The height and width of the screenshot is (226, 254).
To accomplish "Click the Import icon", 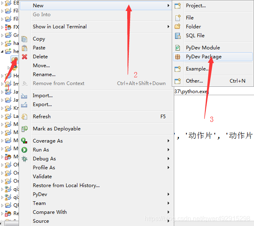I will pos(24,96).
